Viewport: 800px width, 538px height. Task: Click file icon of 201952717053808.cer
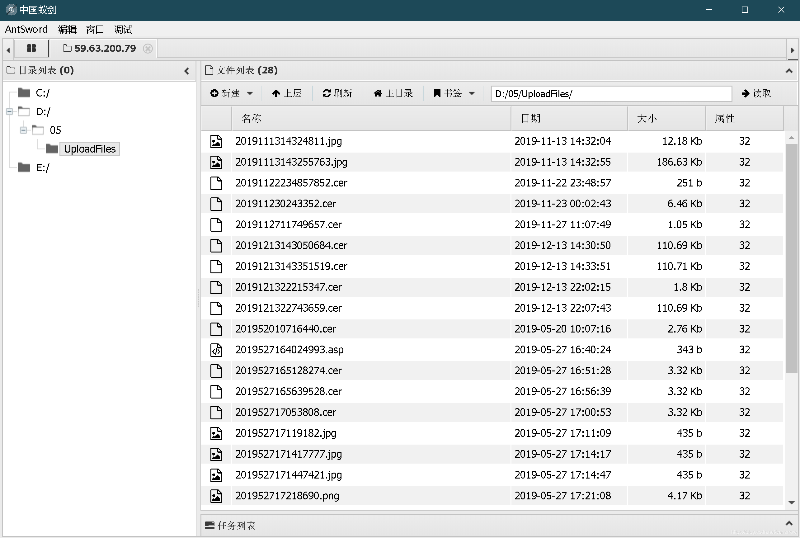tap(216, 413)
